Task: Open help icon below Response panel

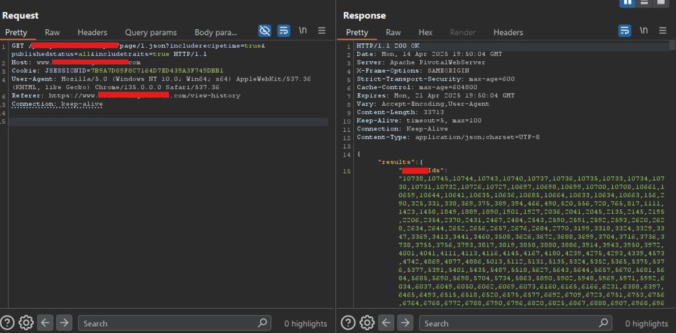Action: (x=348, y=323)
